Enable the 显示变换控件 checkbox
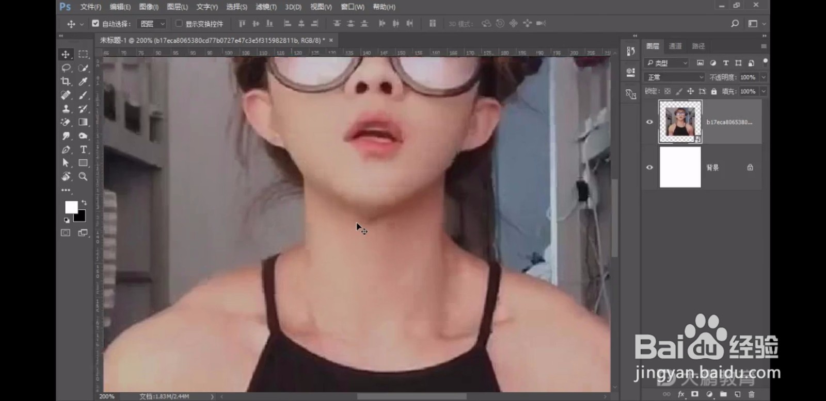This screenshot has height=401, width=826. coord(179,23)
